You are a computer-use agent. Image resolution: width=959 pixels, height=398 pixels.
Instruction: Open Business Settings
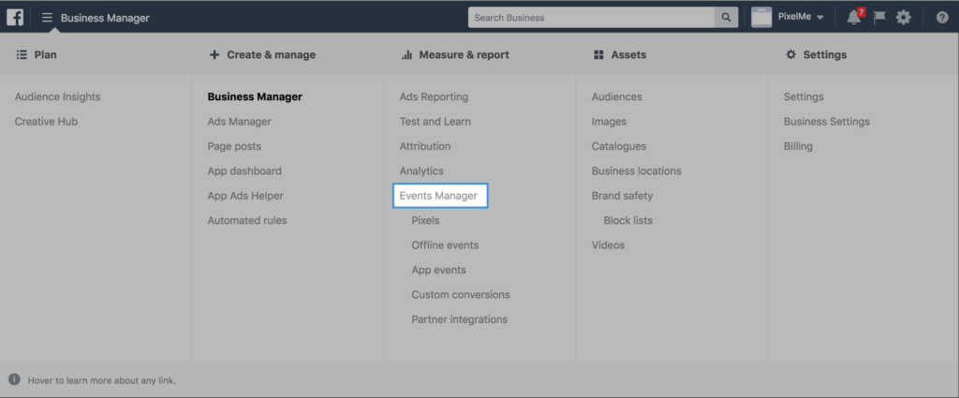[x=826, y=121]
